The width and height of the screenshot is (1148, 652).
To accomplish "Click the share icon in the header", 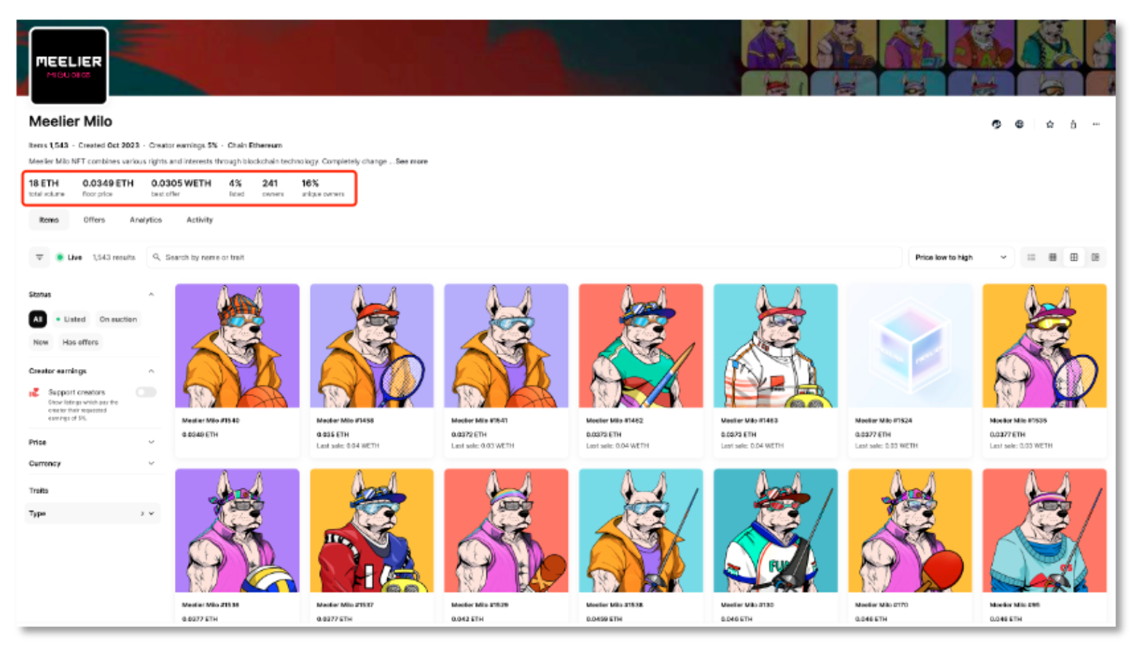I will pos(1073,125).
